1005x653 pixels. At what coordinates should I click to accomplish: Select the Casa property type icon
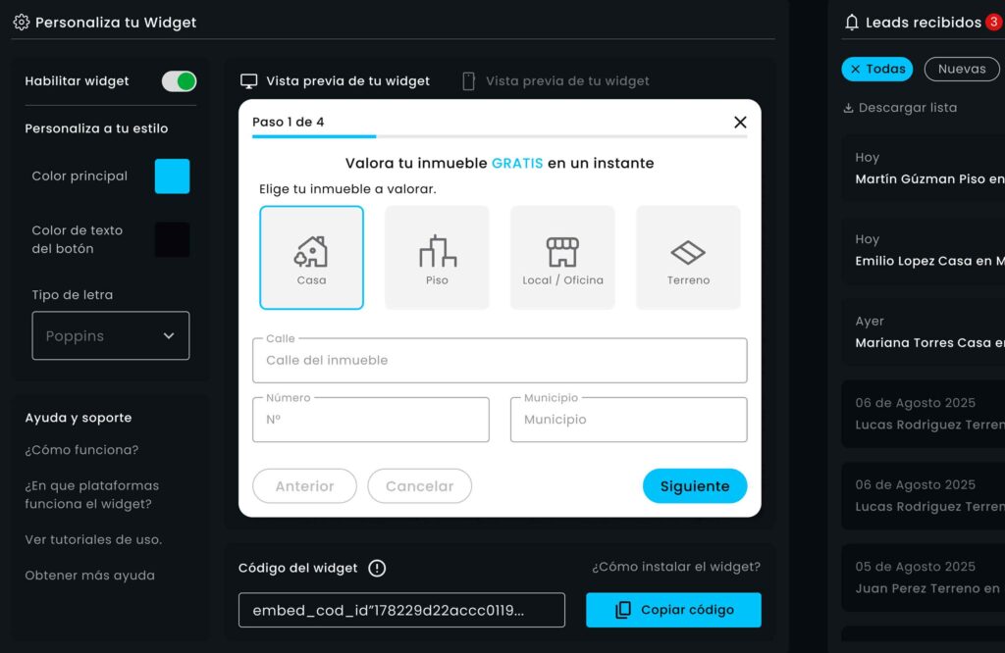[311, 252]
